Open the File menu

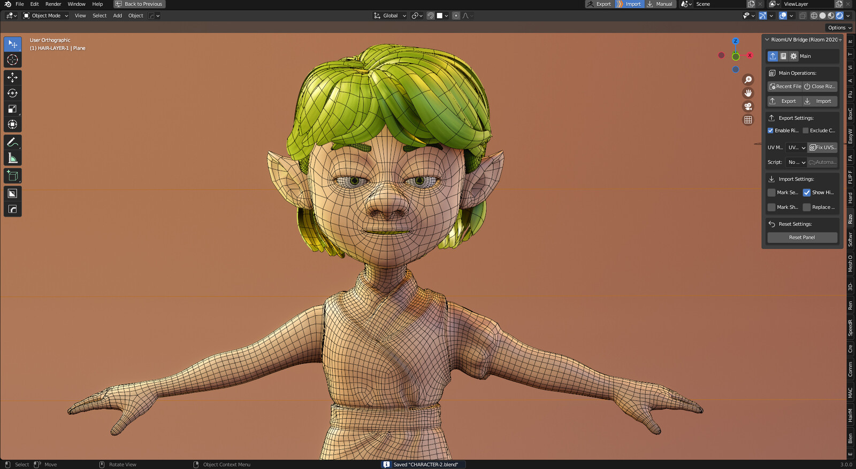pos(20,4)
